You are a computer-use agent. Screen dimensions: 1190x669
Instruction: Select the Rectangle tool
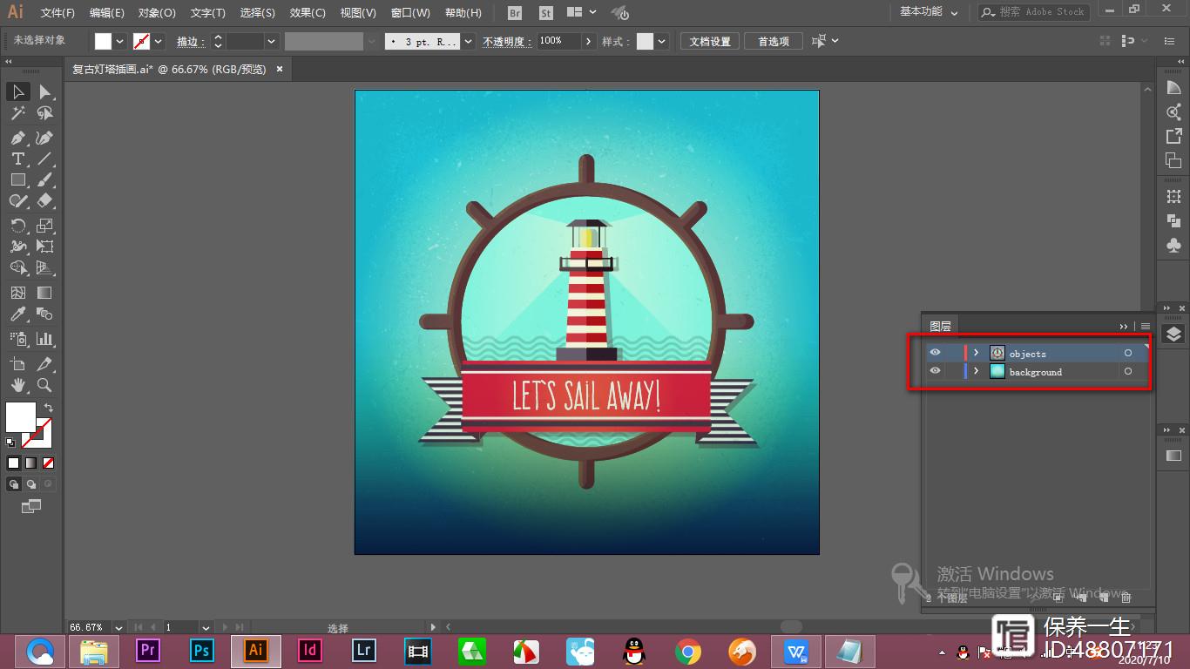17,179
